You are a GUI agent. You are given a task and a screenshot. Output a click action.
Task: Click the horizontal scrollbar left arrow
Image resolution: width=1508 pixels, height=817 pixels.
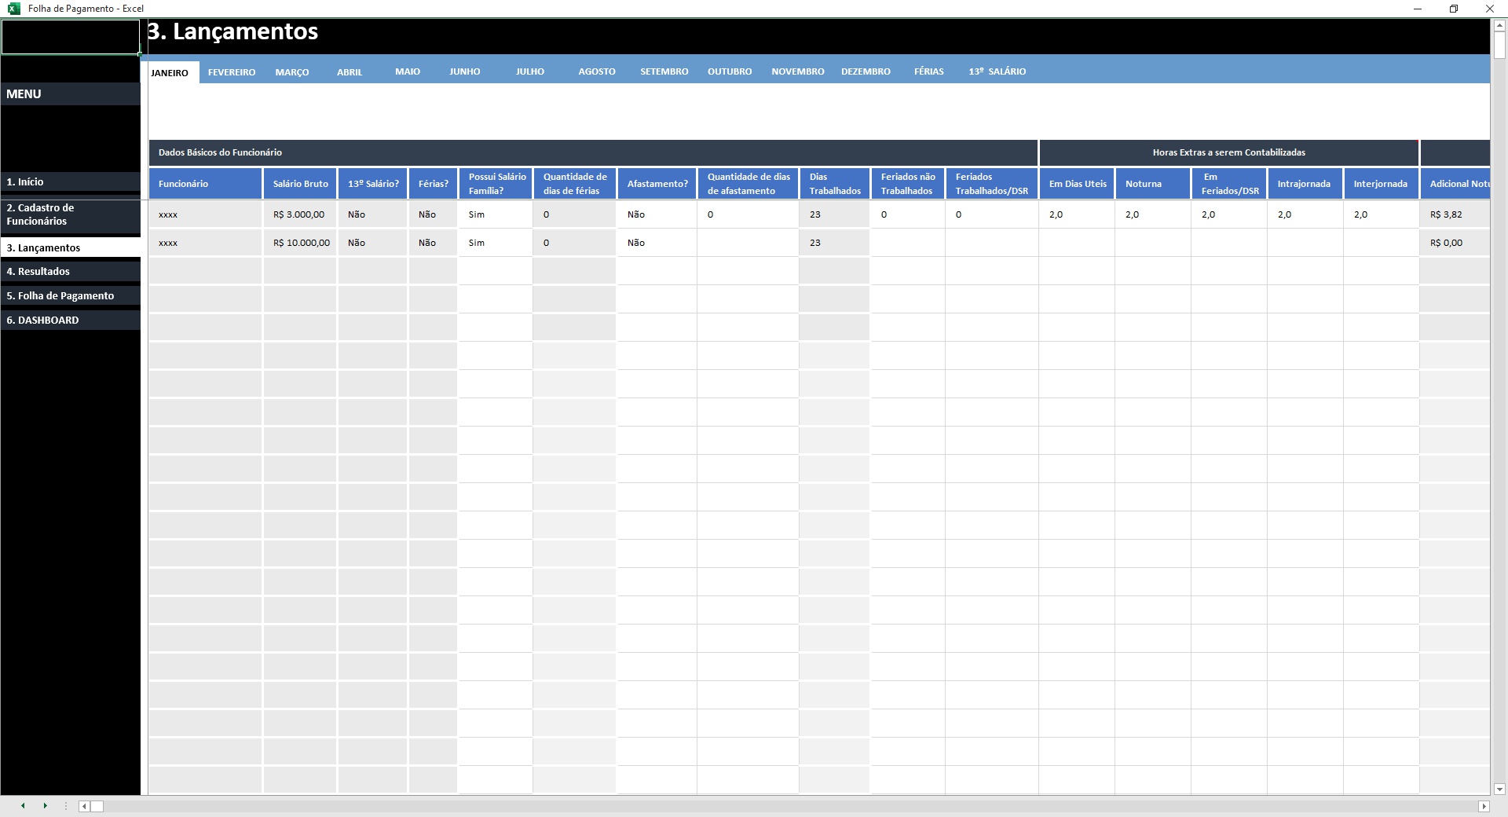click(84, 806)
